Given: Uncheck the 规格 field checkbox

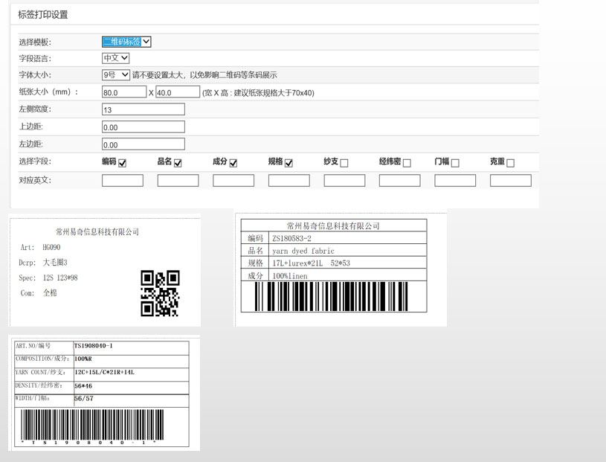Looking at the screenshot, I should tap(289, 163).
